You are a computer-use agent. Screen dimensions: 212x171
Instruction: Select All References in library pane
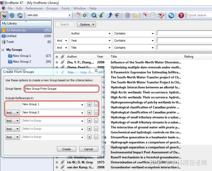tap(26, 30)
